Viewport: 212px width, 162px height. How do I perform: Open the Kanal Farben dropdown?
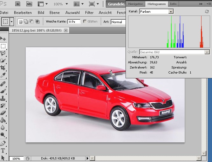156,12
